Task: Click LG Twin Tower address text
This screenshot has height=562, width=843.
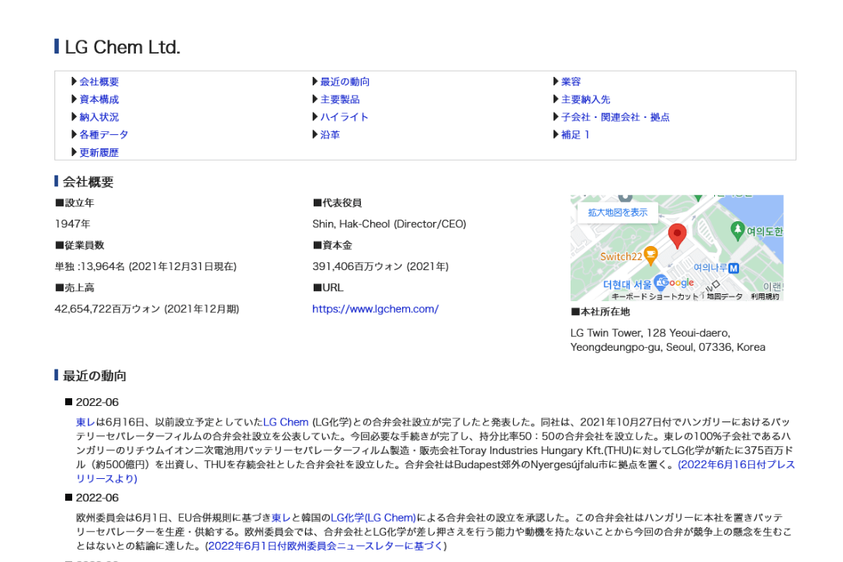Action: pos(668,340)
